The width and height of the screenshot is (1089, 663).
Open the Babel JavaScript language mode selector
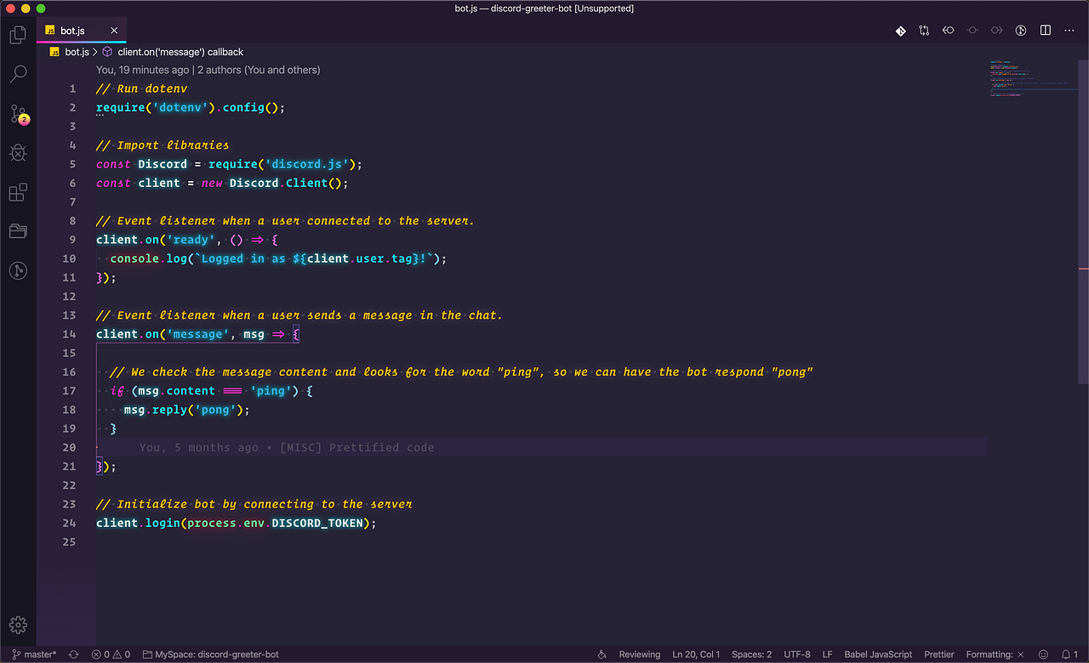[878, 654]
